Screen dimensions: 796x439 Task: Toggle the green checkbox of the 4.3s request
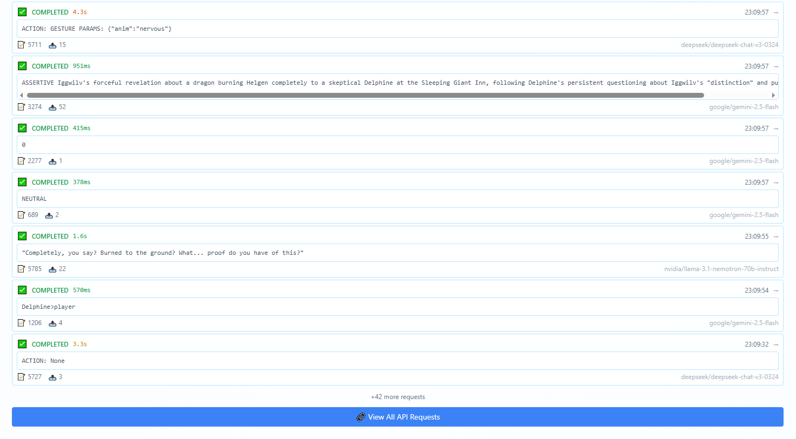coord(22,12)
